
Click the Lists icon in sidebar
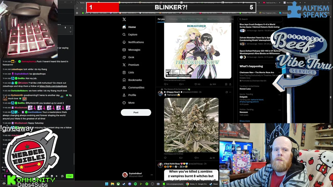point(124,72)
